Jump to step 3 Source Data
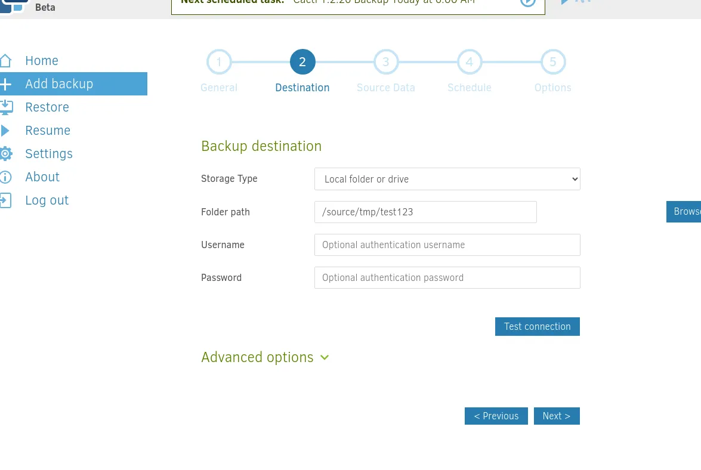Viewport: 701px width, 470px height. (x=386, y=61)
